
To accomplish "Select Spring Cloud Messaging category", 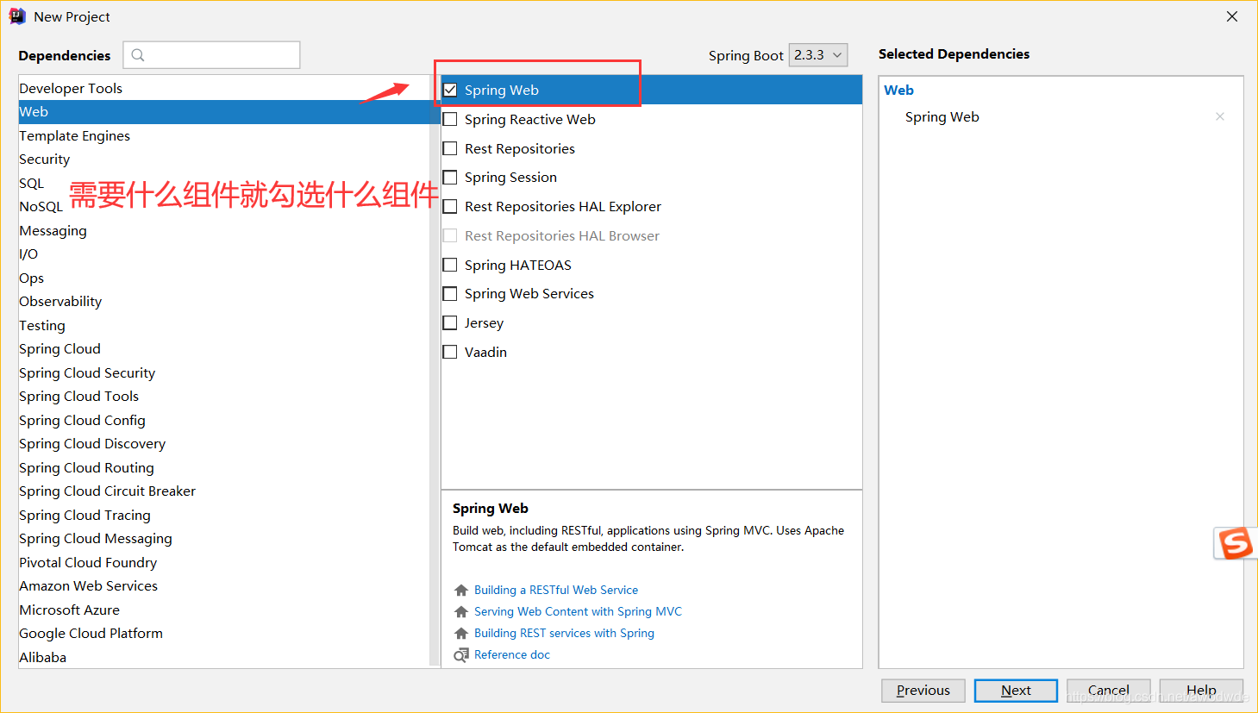I will [223, 539].
